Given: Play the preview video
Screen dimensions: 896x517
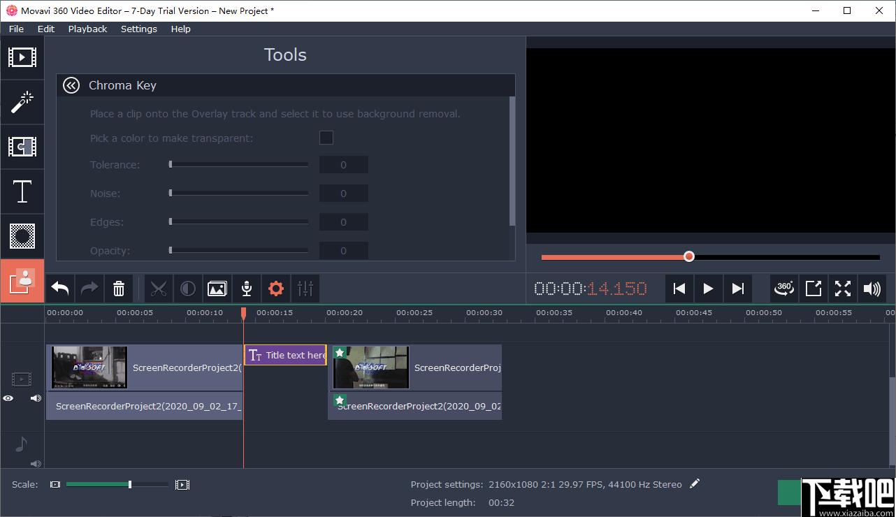Looking at the screenshot, I should tap(708, 289).
